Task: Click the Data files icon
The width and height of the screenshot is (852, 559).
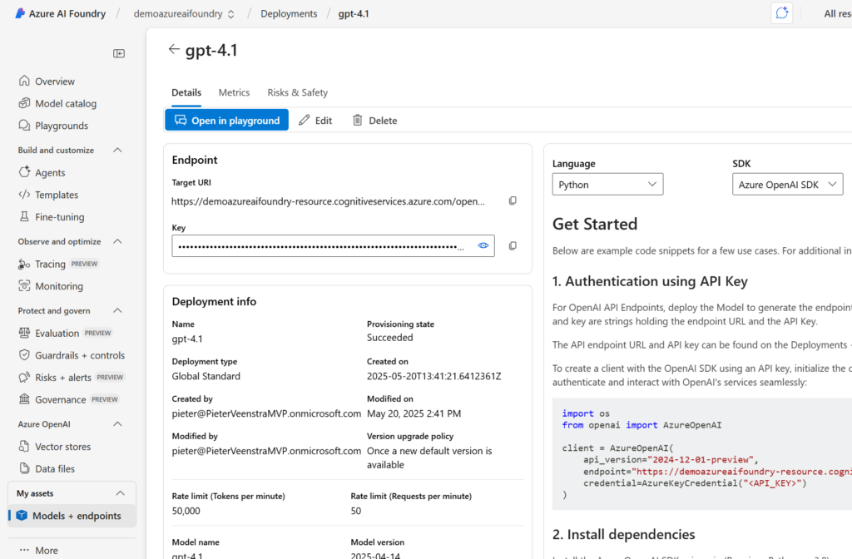Action: pos(24,468)
